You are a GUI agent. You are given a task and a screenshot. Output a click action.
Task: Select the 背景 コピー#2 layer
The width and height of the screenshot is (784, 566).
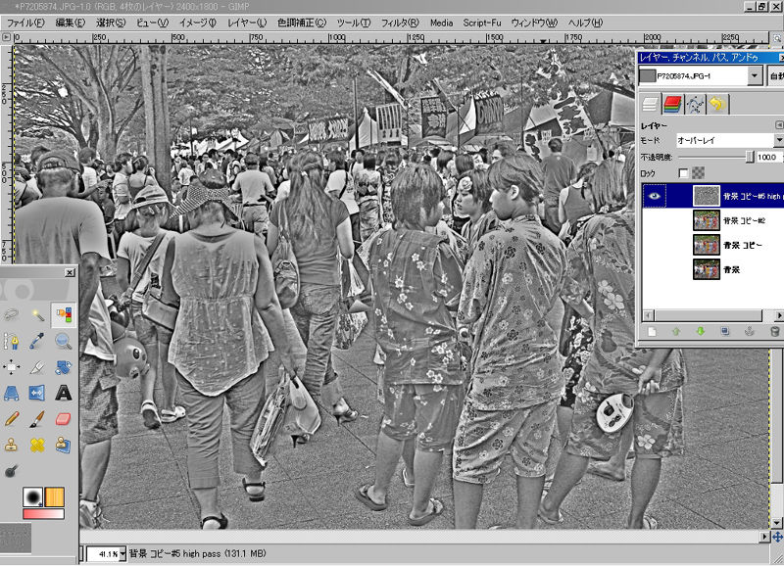coord(713,220)
